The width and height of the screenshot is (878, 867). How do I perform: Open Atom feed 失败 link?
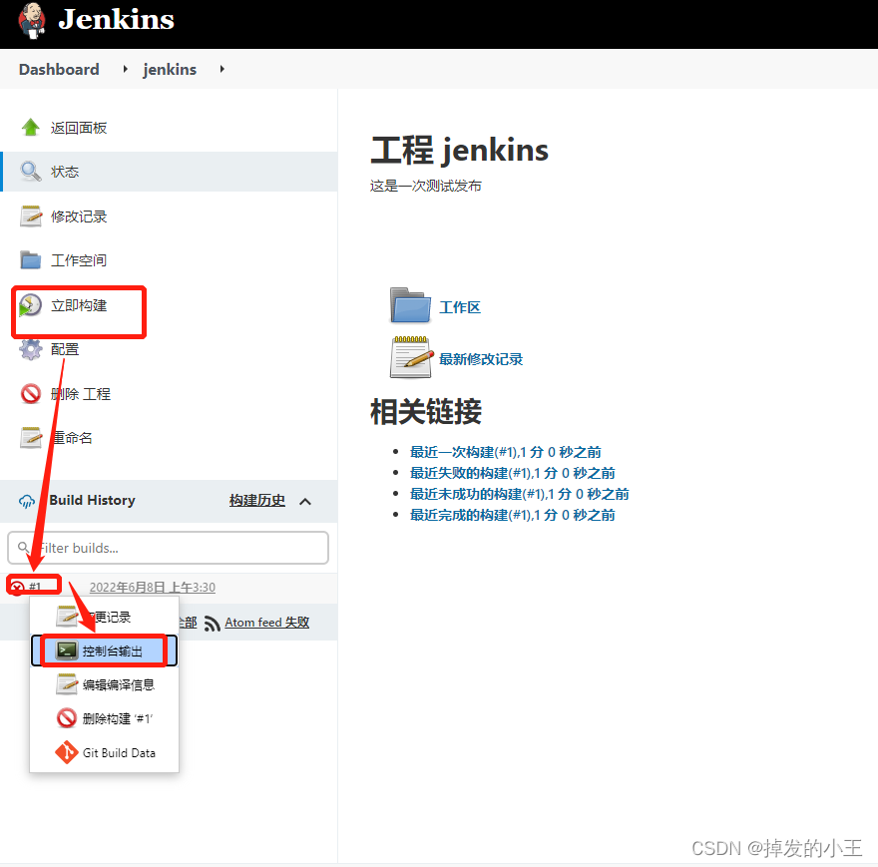click(x=266, y=623)
